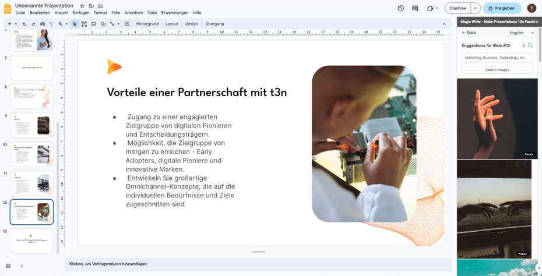Open the Hilfe menu
542x276 pixels.
pos(197,13)
